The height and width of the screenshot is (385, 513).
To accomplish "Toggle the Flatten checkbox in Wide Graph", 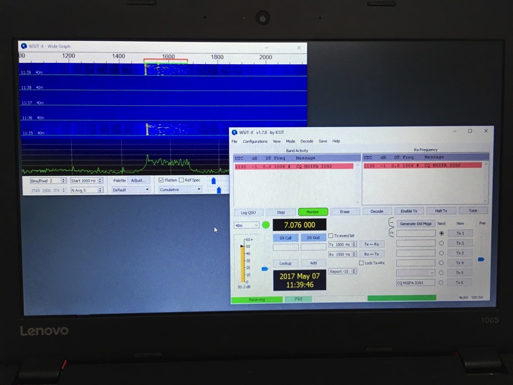I will point(161,180).
